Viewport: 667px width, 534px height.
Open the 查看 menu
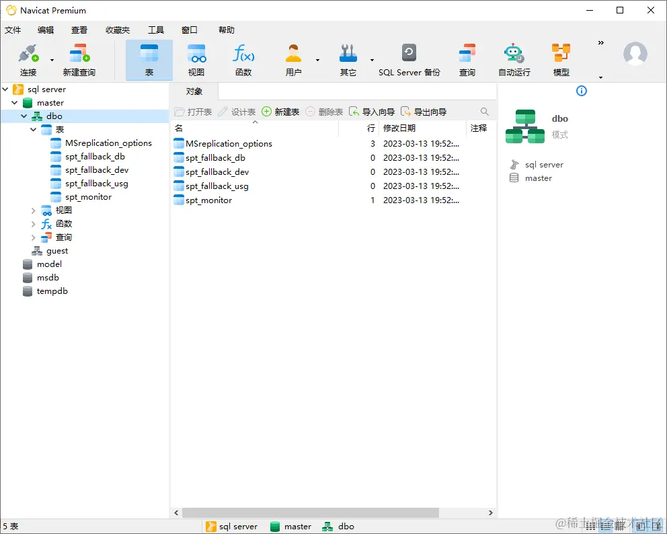click(x=79, y=30)
